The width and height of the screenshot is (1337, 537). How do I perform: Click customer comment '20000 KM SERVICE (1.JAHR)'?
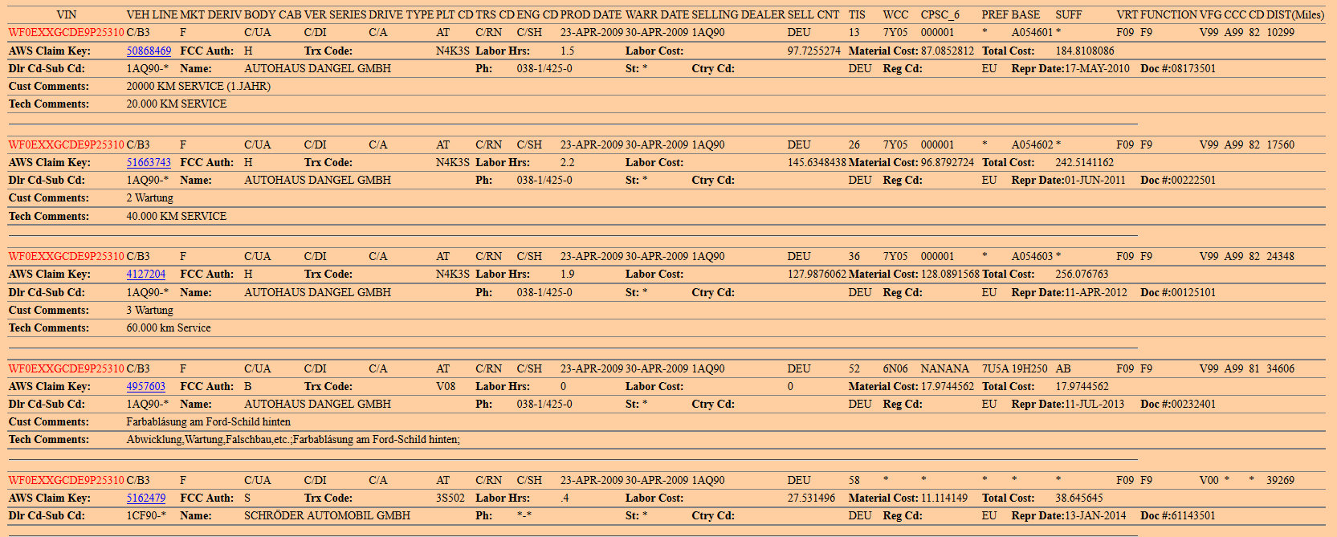198,86
